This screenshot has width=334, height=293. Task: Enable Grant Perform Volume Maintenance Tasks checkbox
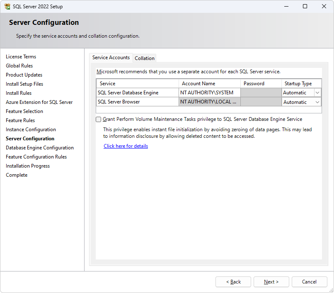click(98, 119)
